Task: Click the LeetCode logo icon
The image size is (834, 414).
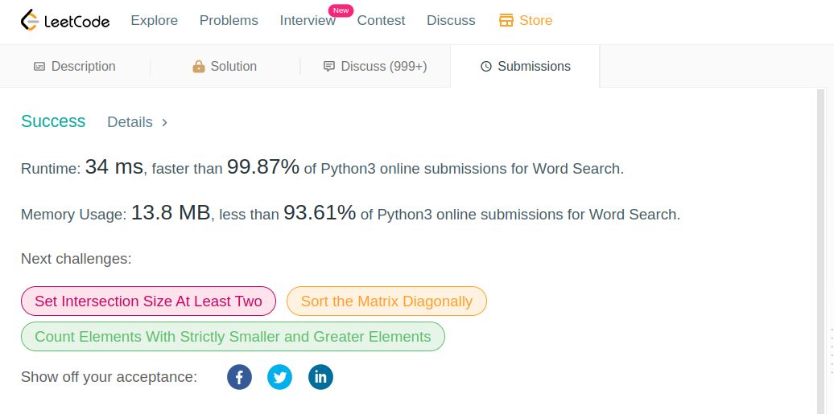Action: pos(29,20)
